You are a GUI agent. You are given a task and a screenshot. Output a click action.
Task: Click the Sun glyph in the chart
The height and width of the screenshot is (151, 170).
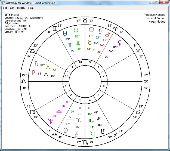(91, 30)
